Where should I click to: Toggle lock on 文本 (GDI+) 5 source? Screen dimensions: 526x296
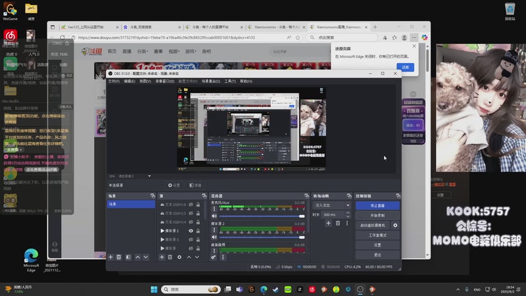pyautogui.click(x=198, y=213)
